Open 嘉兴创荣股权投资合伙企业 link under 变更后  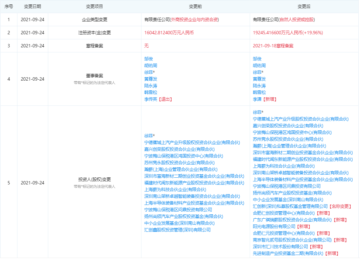point(288,126)
